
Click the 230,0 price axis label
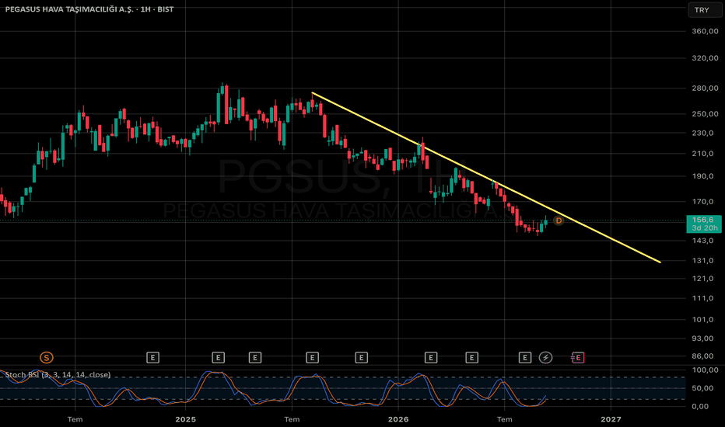702,133
